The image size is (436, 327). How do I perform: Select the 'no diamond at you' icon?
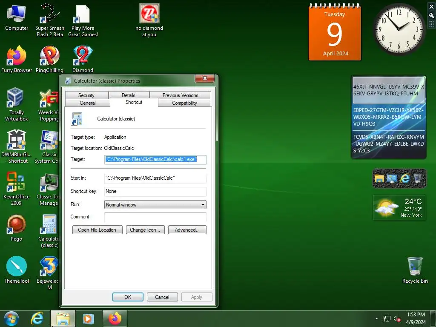[x=149, y=20]
